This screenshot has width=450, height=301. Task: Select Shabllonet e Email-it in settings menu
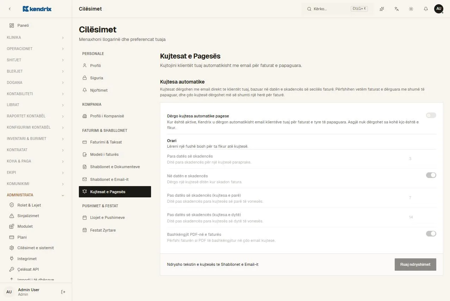[115, 179]
